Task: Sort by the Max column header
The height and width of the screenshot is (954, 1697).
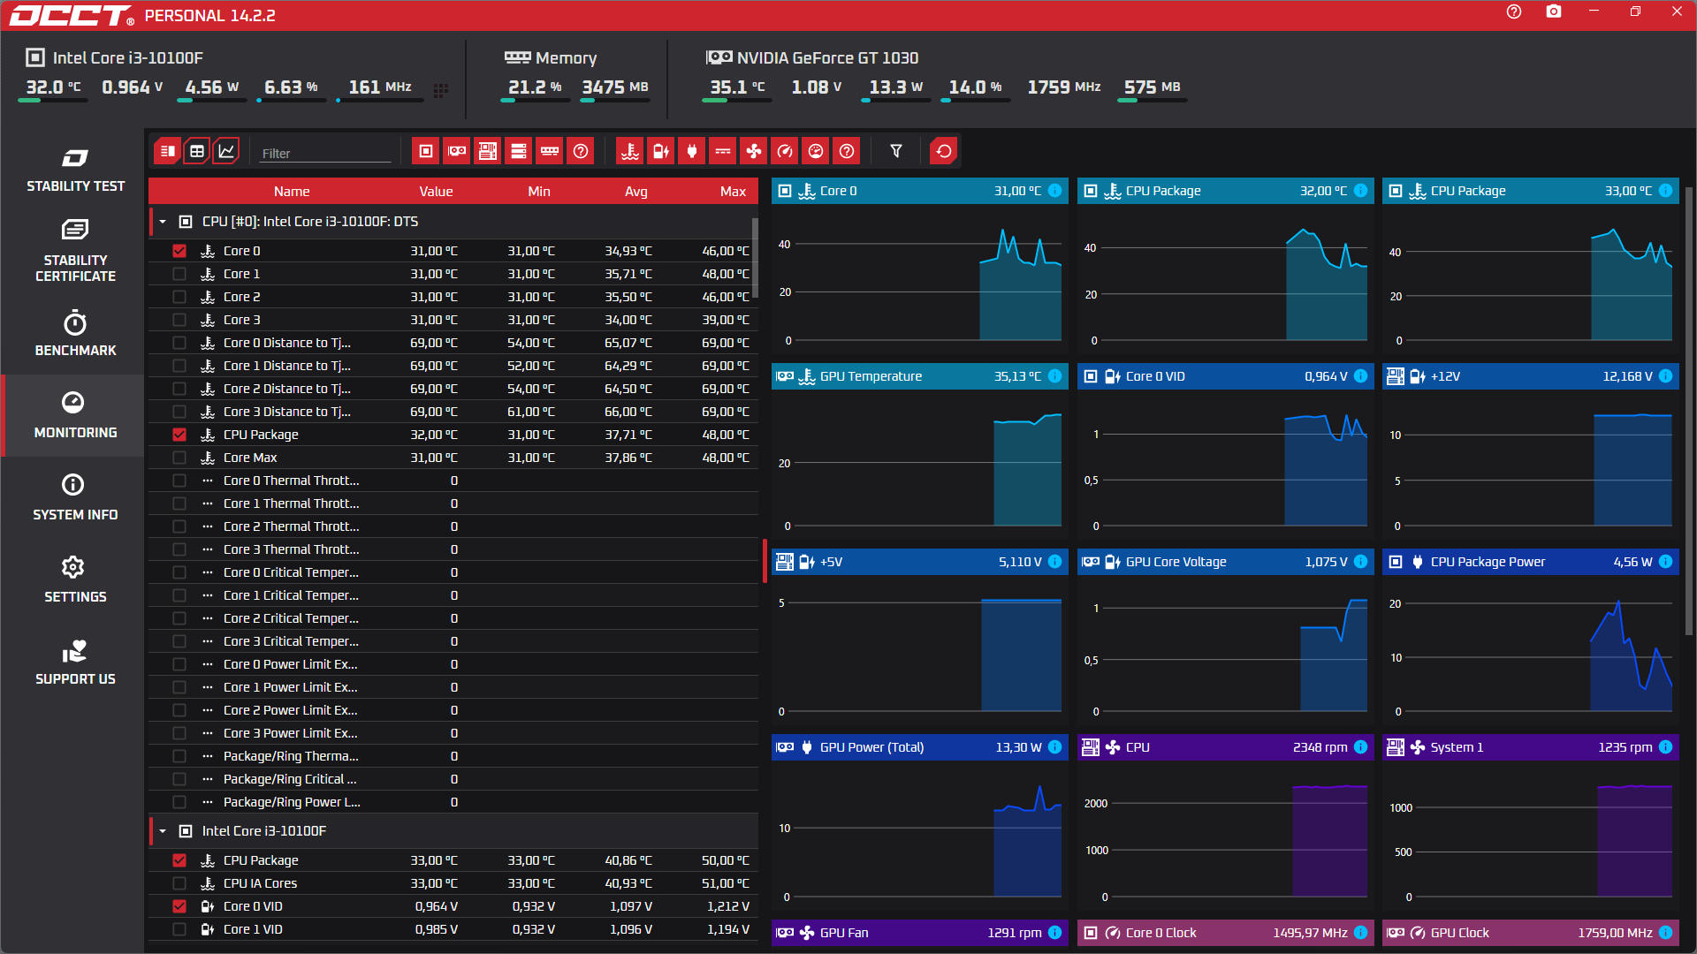Action: point(733,192)
